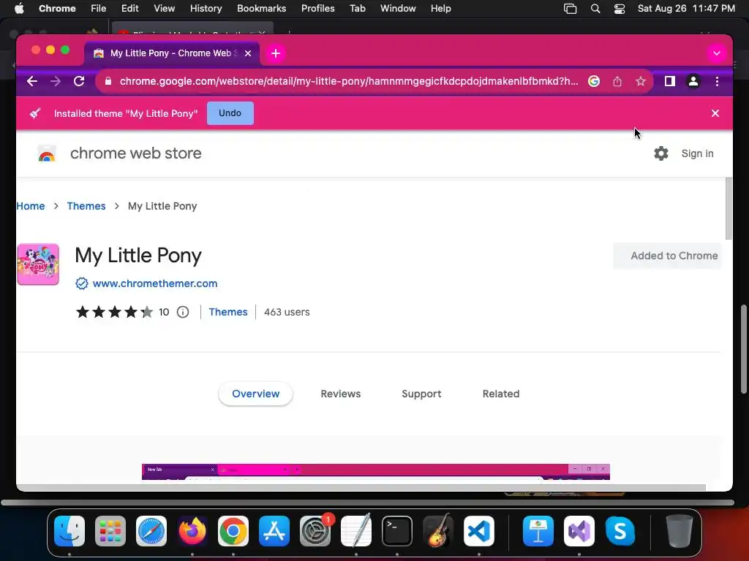Open the File menu
749x561 pixels.
point(99,9)
